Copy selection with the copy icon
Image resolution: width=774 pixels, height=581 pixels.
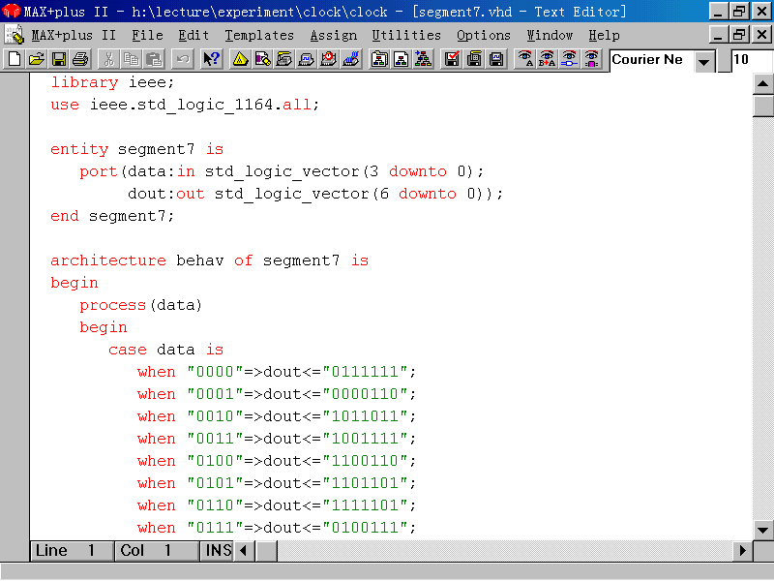(x=132, y=60)
